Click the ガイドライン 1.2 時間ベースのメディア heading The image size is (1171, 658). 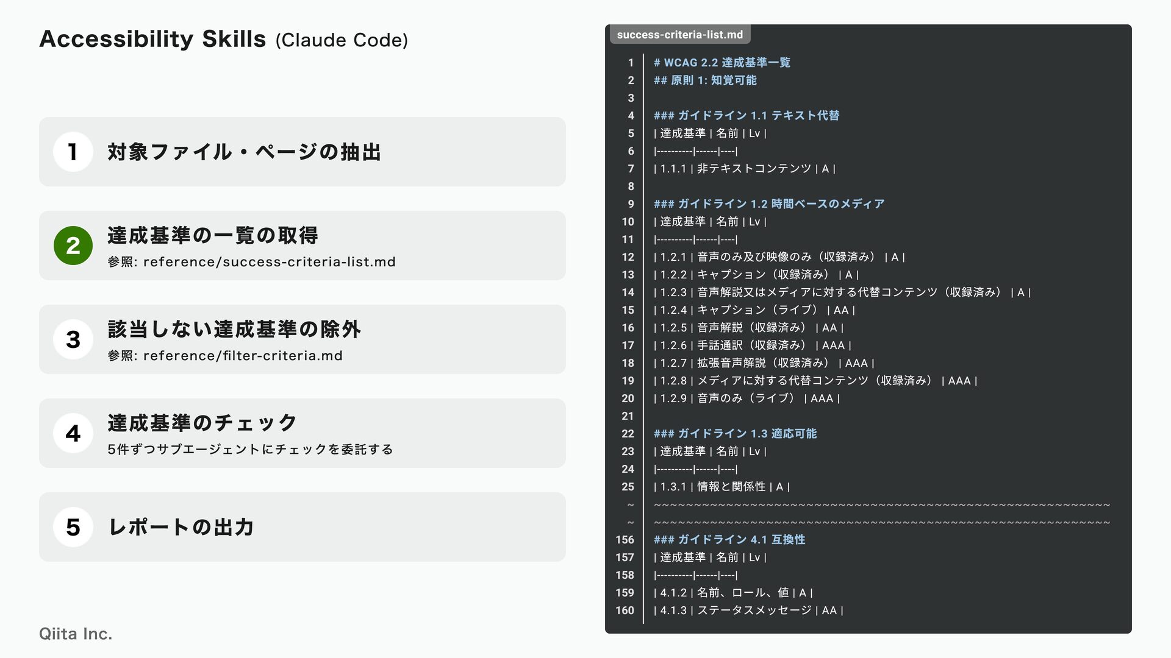768,204
